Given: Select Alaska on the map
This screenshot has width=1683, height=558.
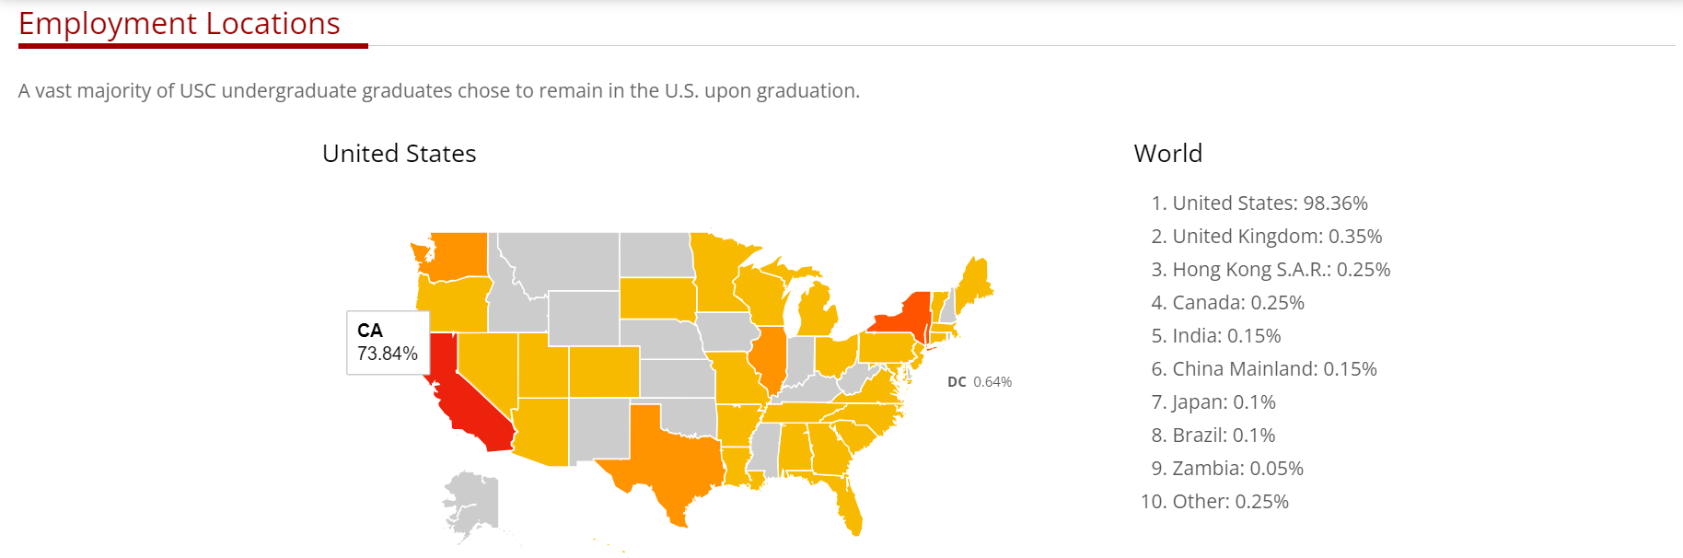Looking at the screenshot, I should click(x=471, y=505).
